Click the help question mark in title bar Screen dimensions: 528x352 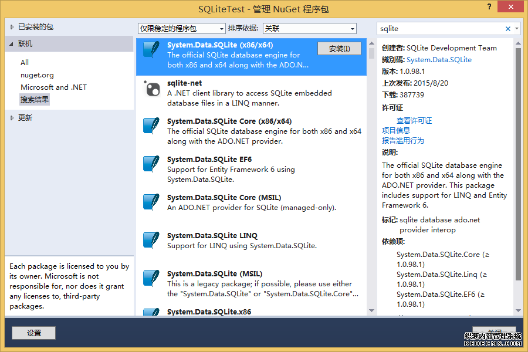coord(489,6)
